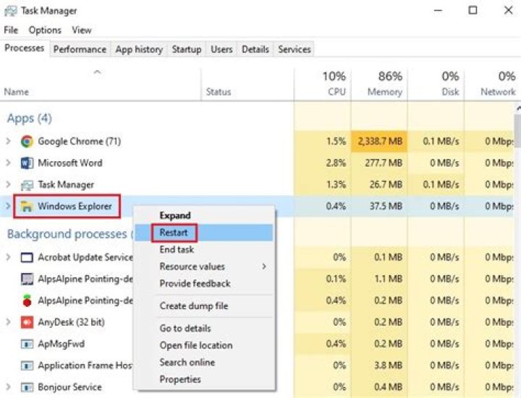Switch to the Services tab

click(295, 49)
